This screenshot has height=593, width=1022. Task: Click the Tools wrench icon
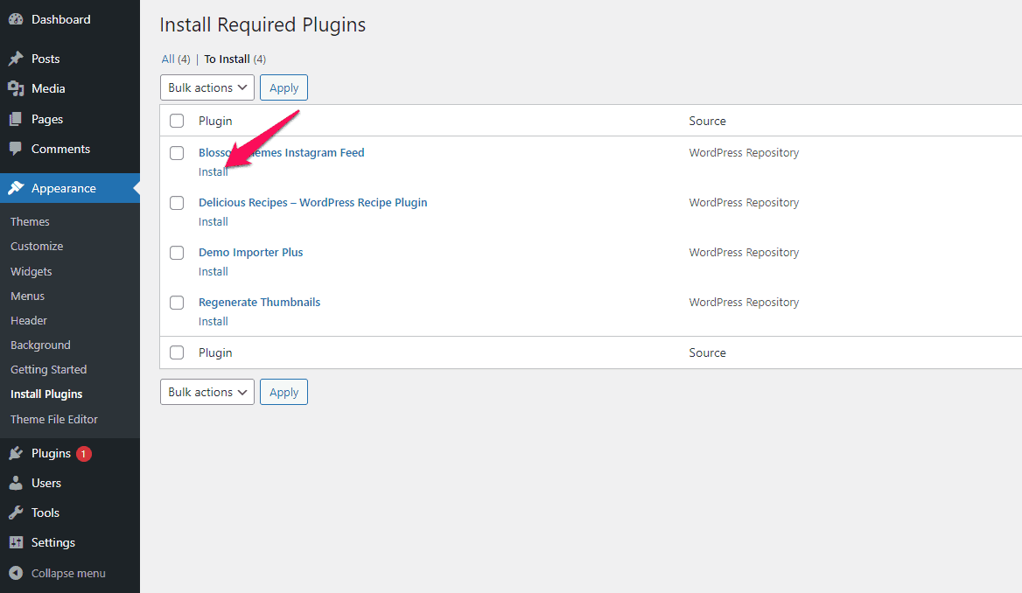16,513
